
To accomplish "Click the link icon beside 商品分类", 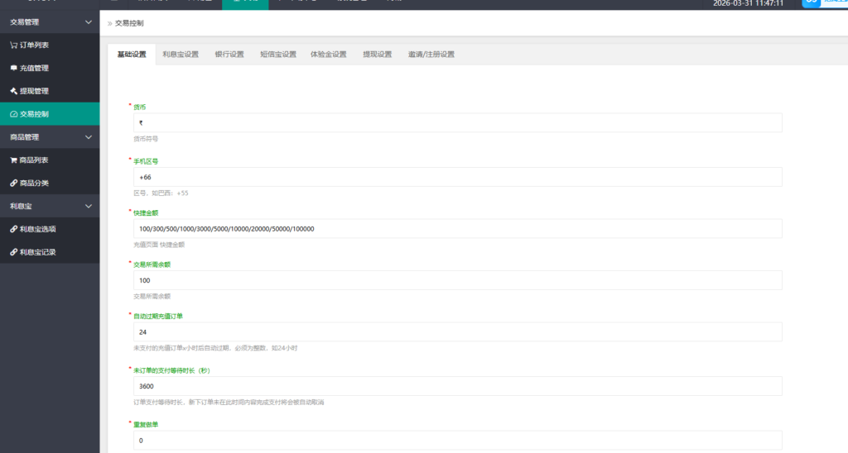I will 13,183.
